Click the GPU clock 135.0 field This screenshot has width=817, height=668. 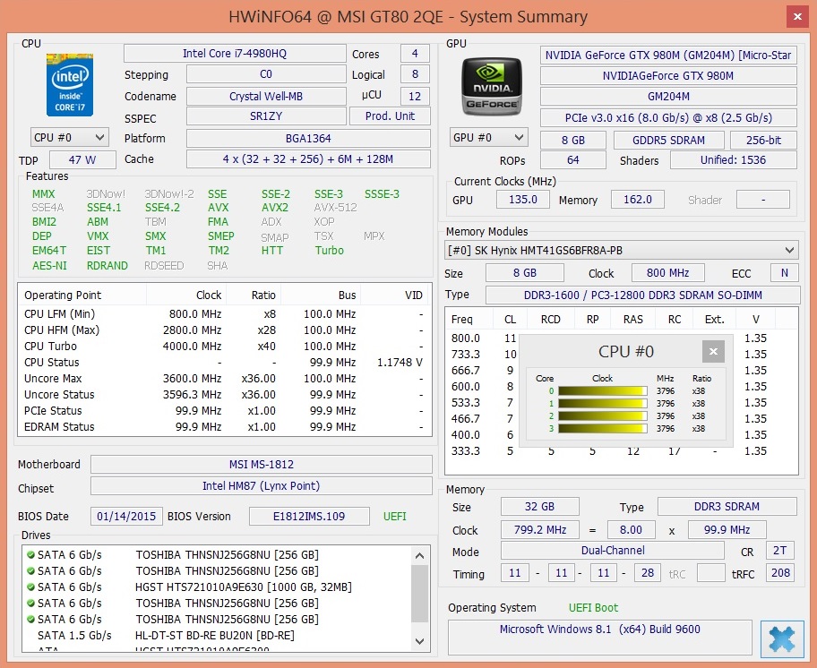pos(522,200)
